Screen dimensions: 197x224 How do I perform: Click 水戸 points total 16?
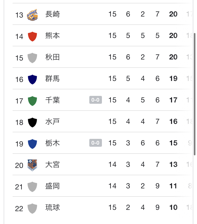[173, 122]
